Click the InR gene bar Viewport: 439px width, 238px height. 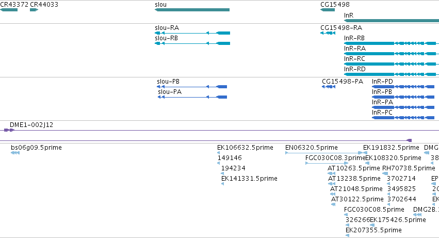(392, 21)
